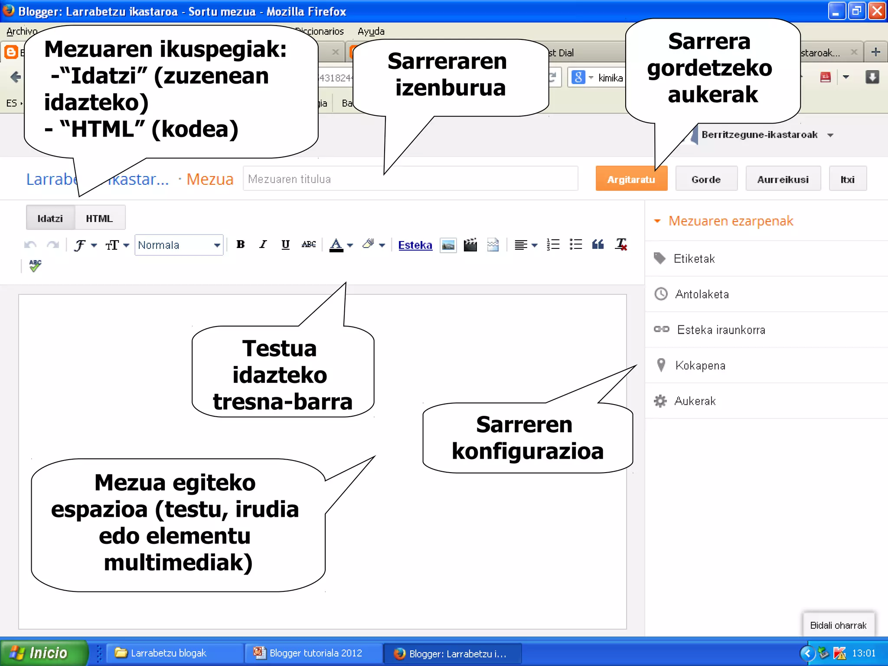The width and height of the screenshot is (888, 666).
Task: Apply bulleted list formatting
Action: tap(576, 245)
